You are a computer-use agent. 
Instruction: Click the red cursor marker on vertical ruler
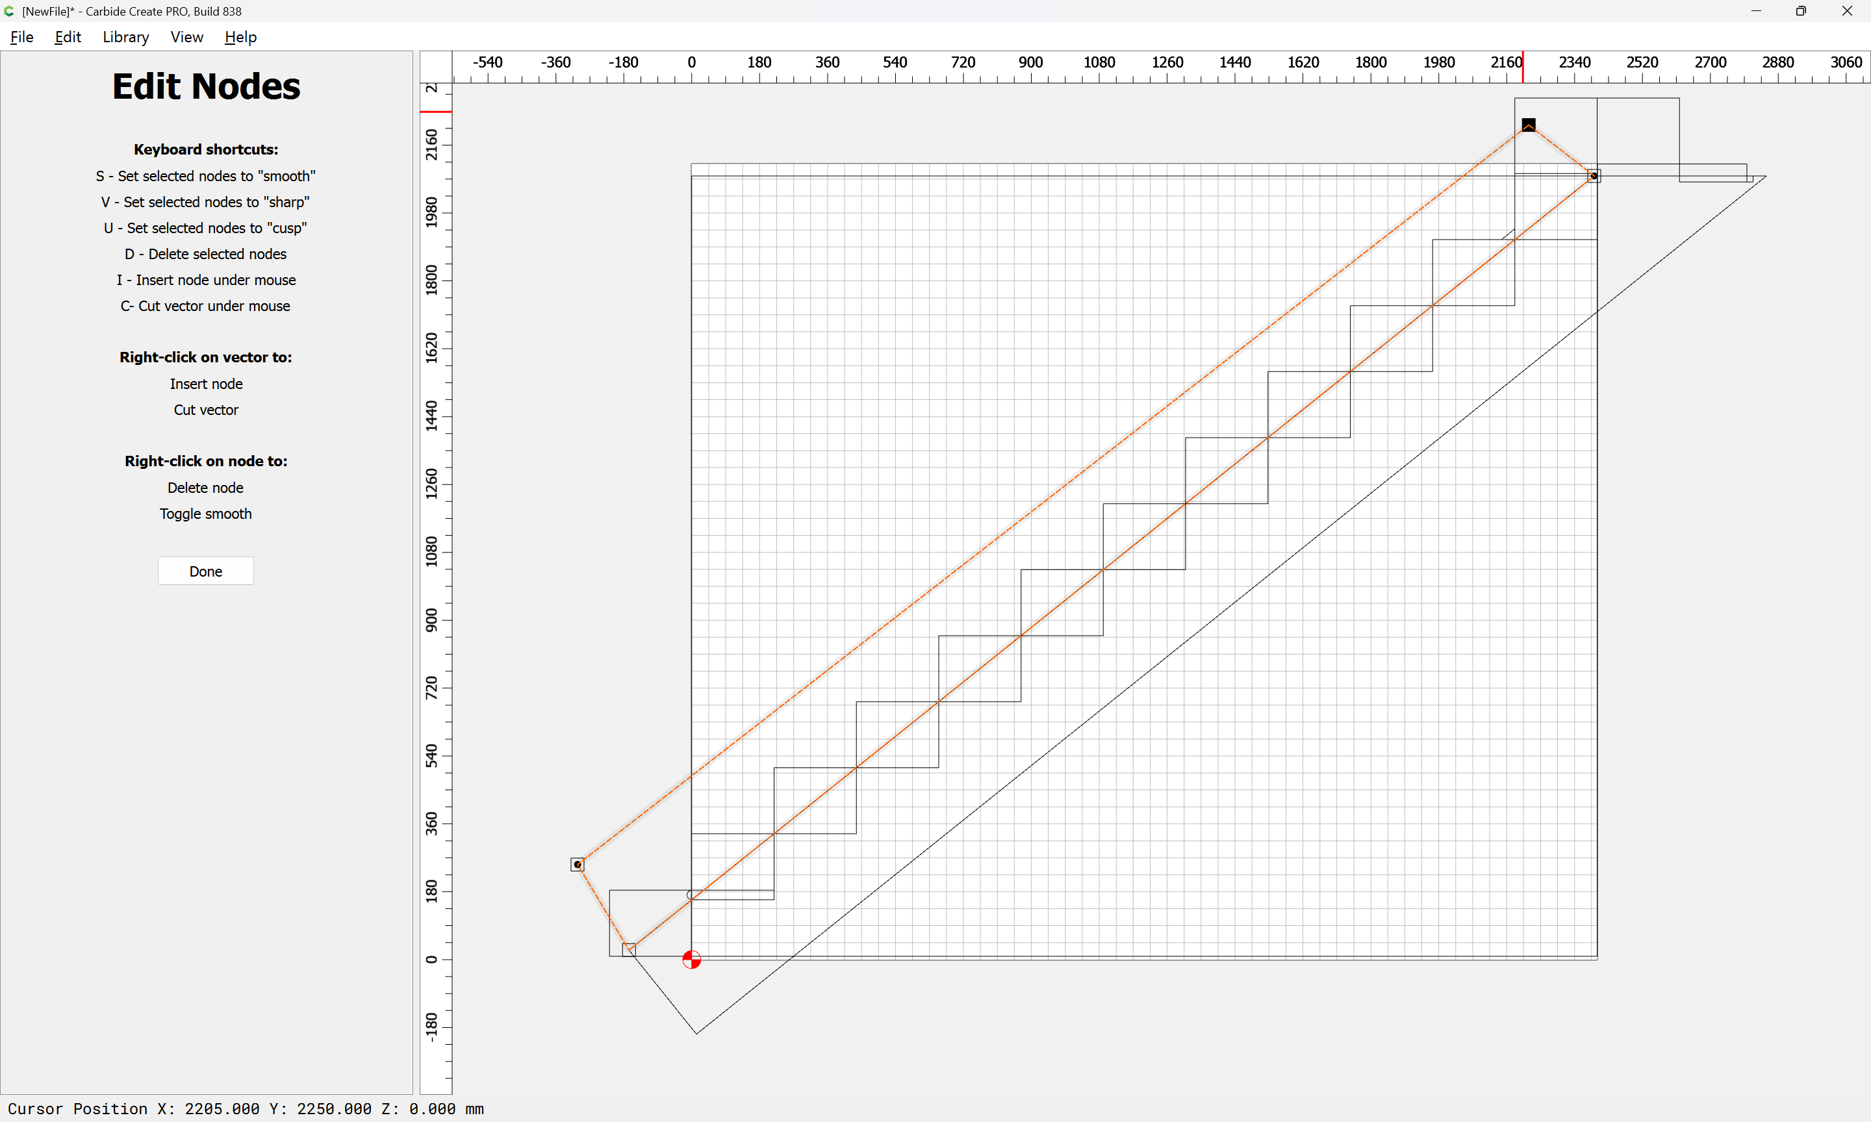436,112
